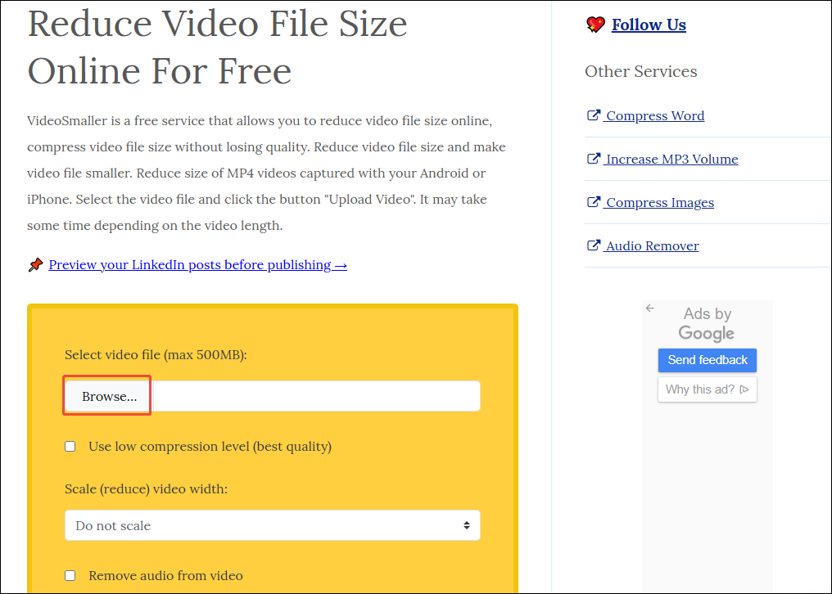The image size is (832, 594).
Task: Open the Compress Word service link
Action: (655, 115)
